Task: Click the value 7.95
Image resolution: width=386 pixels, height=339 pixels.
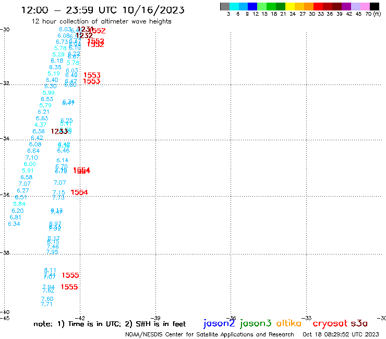Action: click(52, 252)
